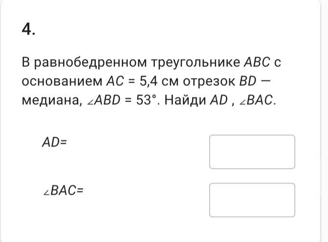This screenshot has width=328, height=242.
Task: Click 'BD' segment name in the text
Action: point(248,81)
